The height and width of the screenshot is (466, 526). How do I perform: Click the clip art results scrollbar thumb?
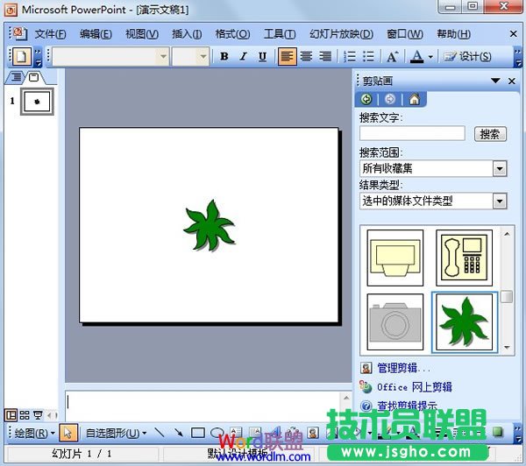point(507,296)
